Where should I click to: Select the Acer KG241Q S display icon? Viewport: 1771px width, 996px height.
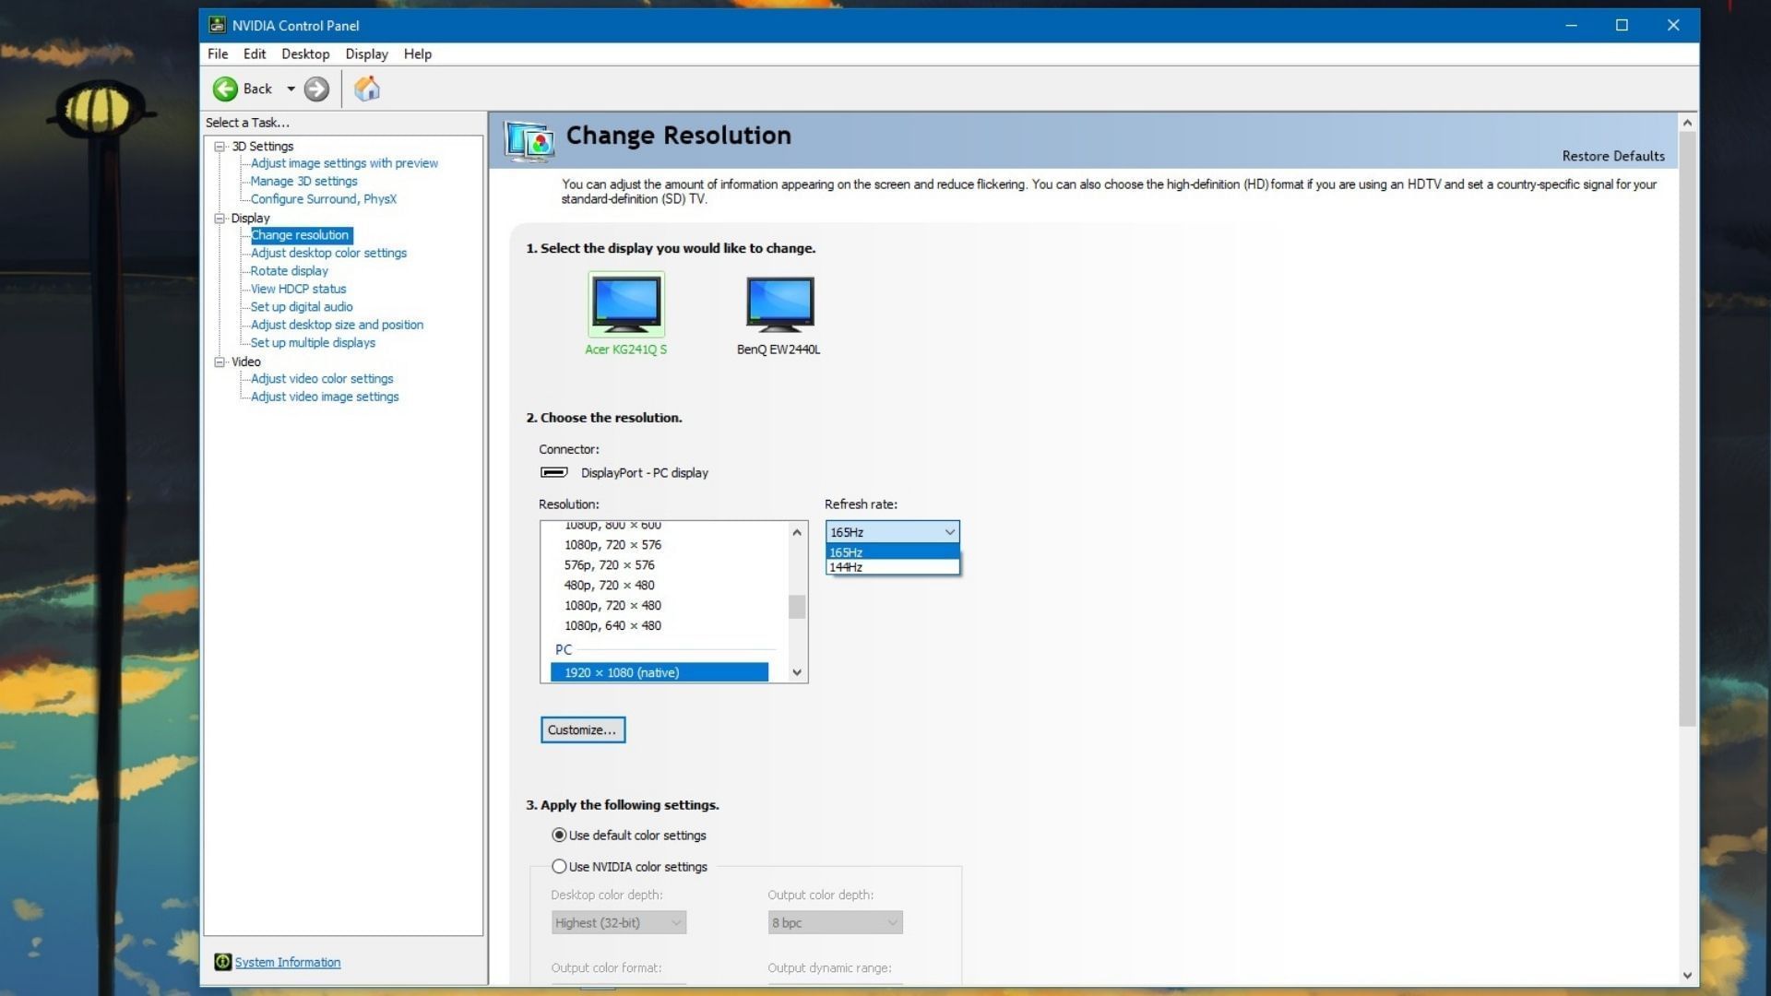point(626,304)
